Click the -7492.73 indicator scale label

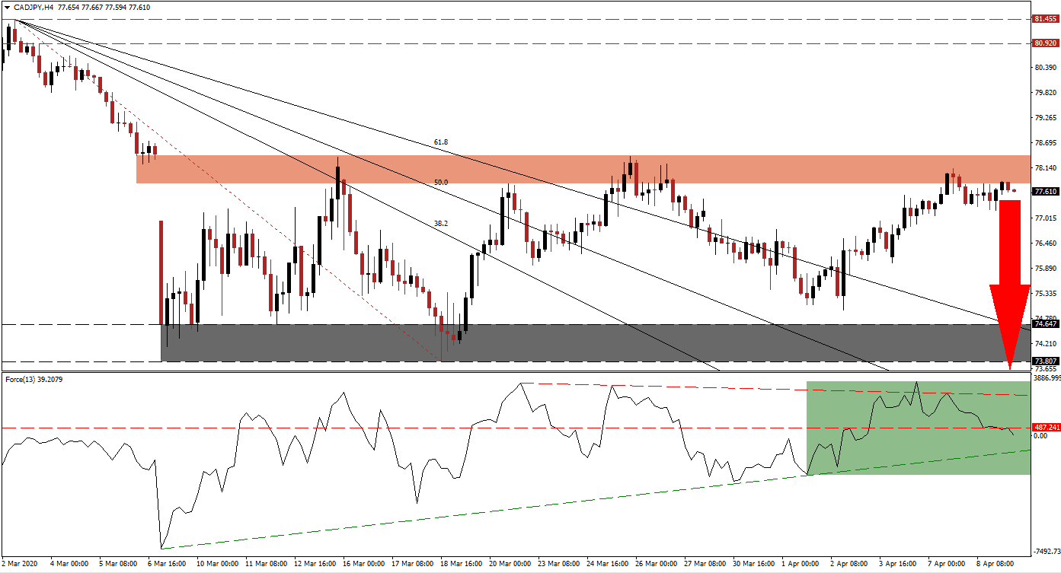1046,552
